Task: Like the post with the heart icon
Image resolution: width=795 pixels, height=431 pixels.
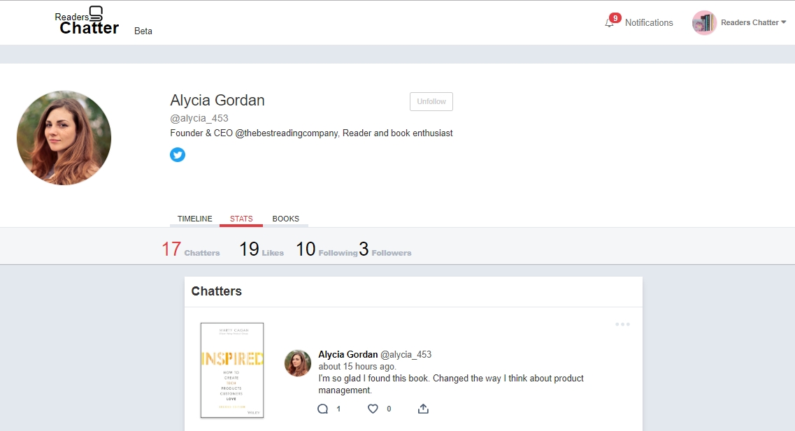Action: [373, 409]
